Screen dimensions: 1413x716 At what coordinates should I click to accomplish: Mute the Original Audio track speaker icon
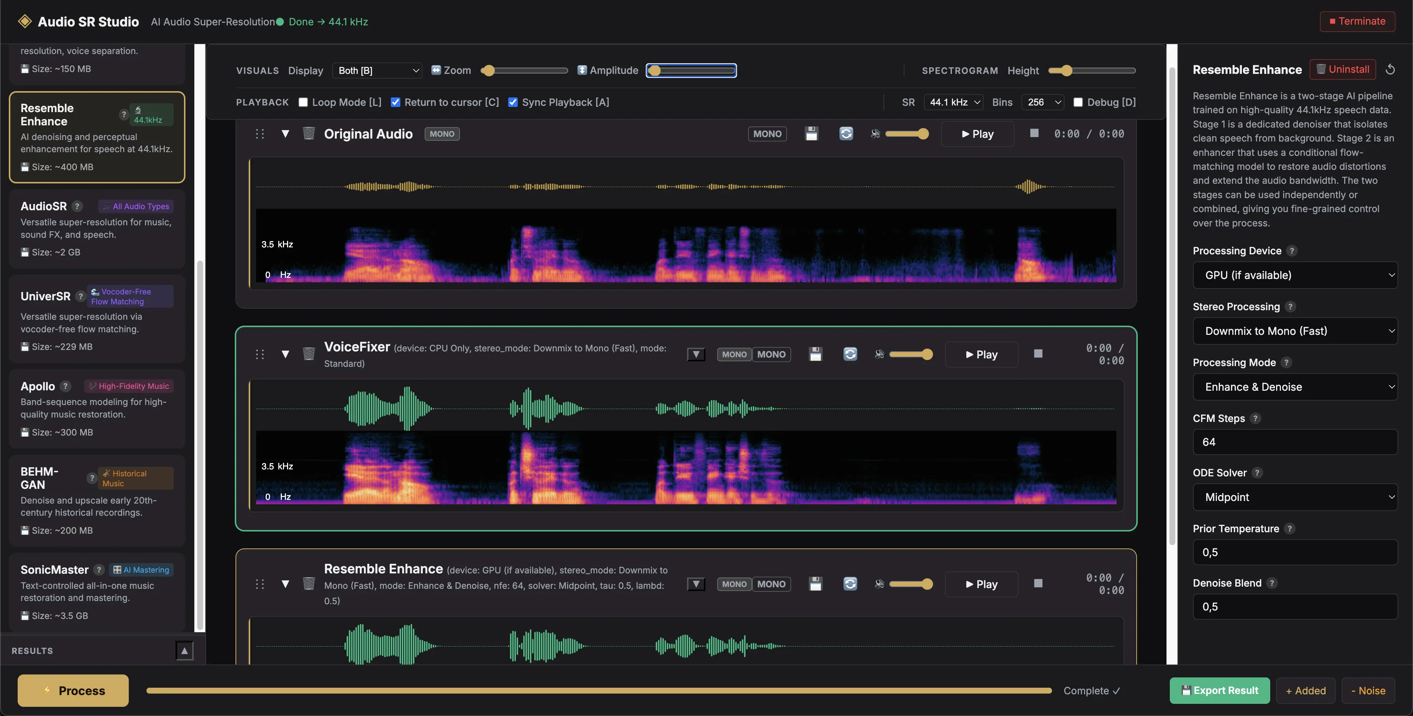coord(875,134)
